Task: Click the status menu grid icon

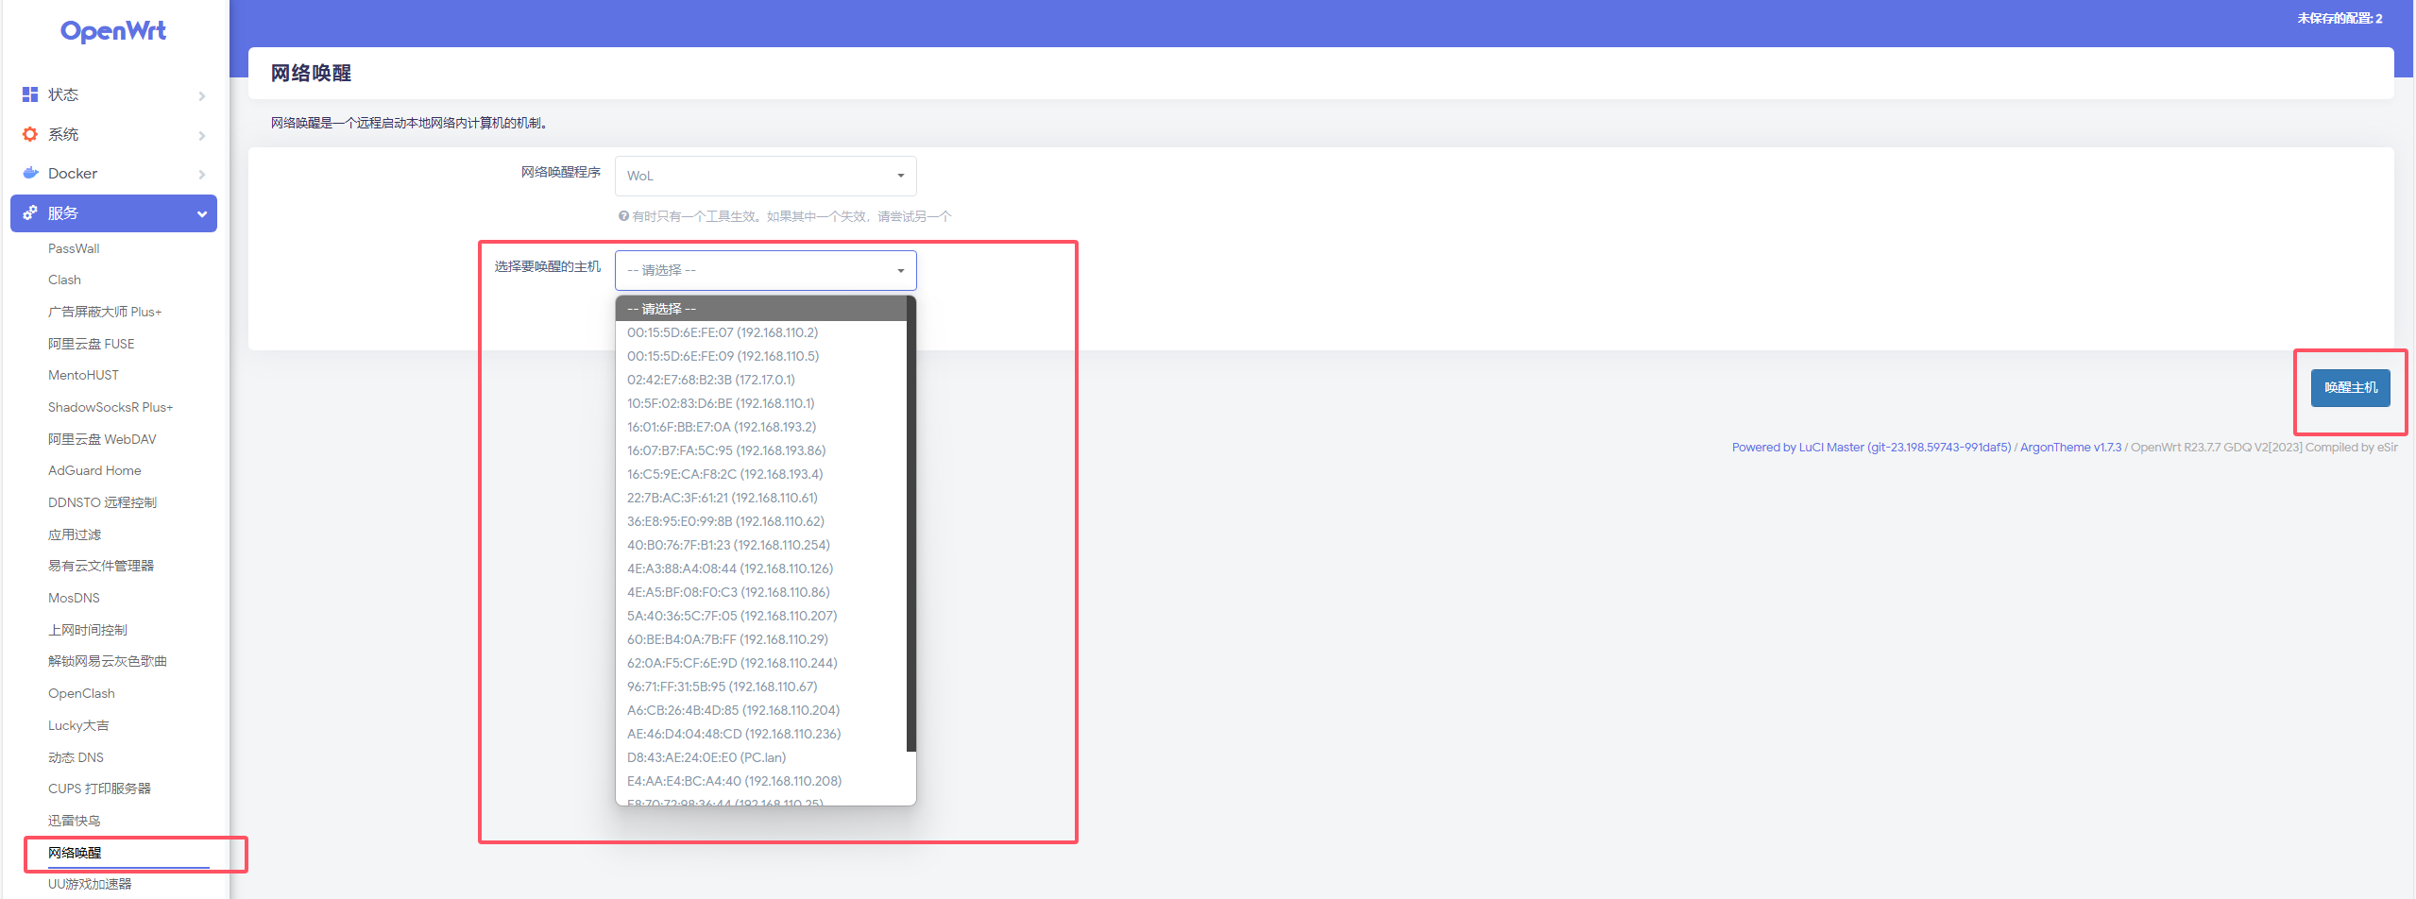Action: coord(30,94)
